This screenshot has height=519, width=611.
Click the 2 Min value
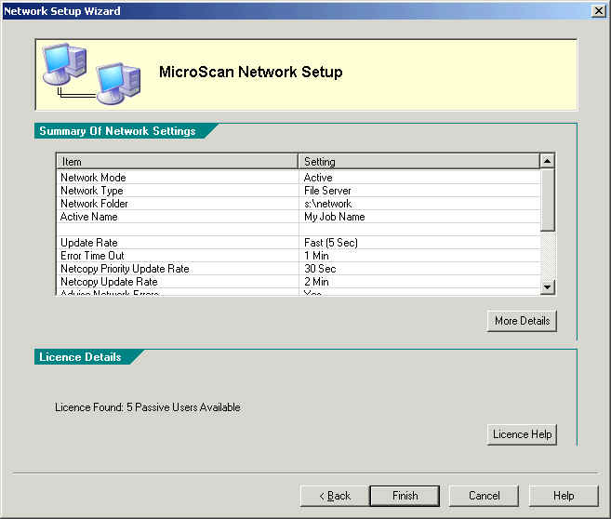pyautogui.click(x=316, y=281)
